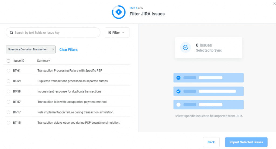Check the BT-58 issue row
The height and width of the screenshot is (149, 276).
pos(8,91)
